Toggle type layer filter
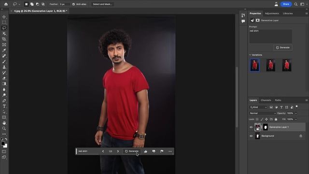The height and width of the screenshot is (174, 309). pos(281,107)
